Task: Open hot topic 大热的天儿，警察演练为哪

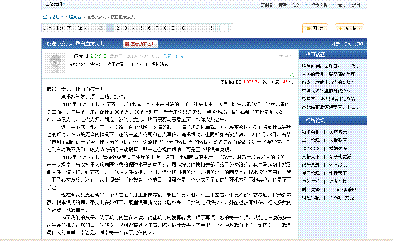Action: (330, 74)
